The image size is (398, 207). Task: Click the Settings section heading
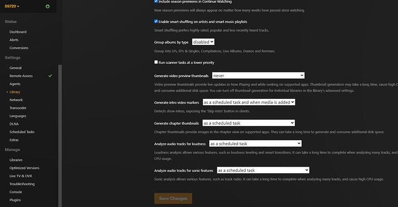point(13,57)
